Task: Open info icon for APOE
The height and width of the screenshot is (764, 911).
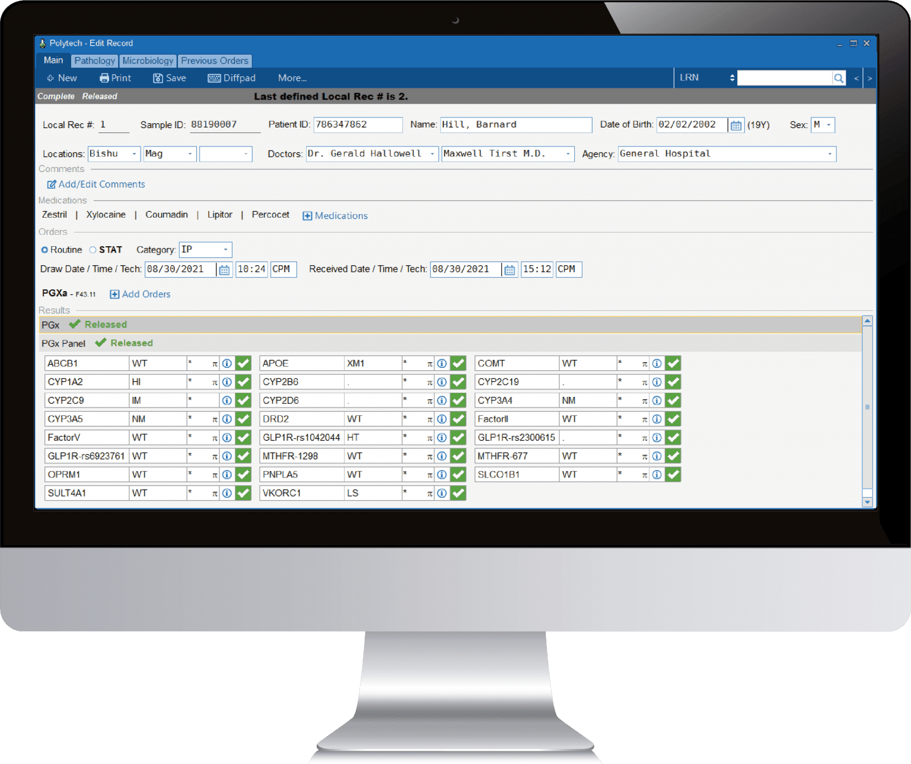Action: (442, 364)
